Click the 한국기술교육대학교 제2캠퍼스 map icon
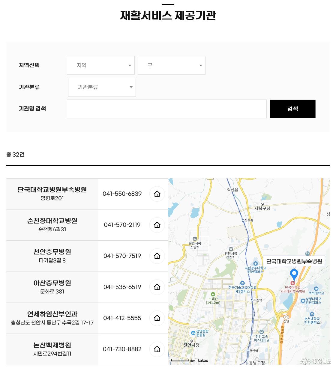336x368 pixels. (x=242, y=283)
